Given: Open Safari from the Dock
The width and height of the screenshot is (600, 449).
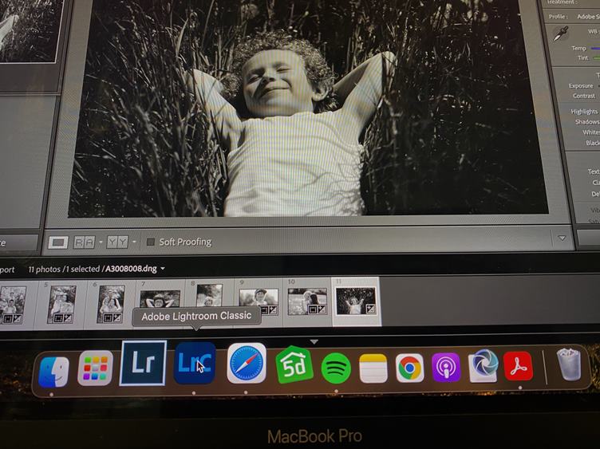Looking at the screenshot, I should 247,364.
